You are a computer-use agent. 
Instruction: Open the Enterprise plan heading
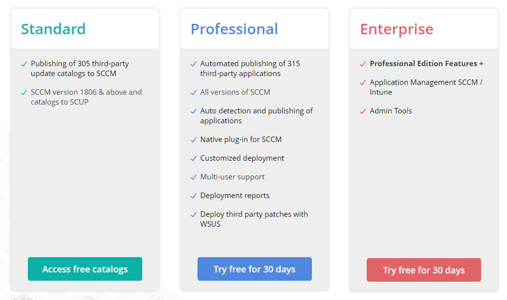[x=396, y=29]
